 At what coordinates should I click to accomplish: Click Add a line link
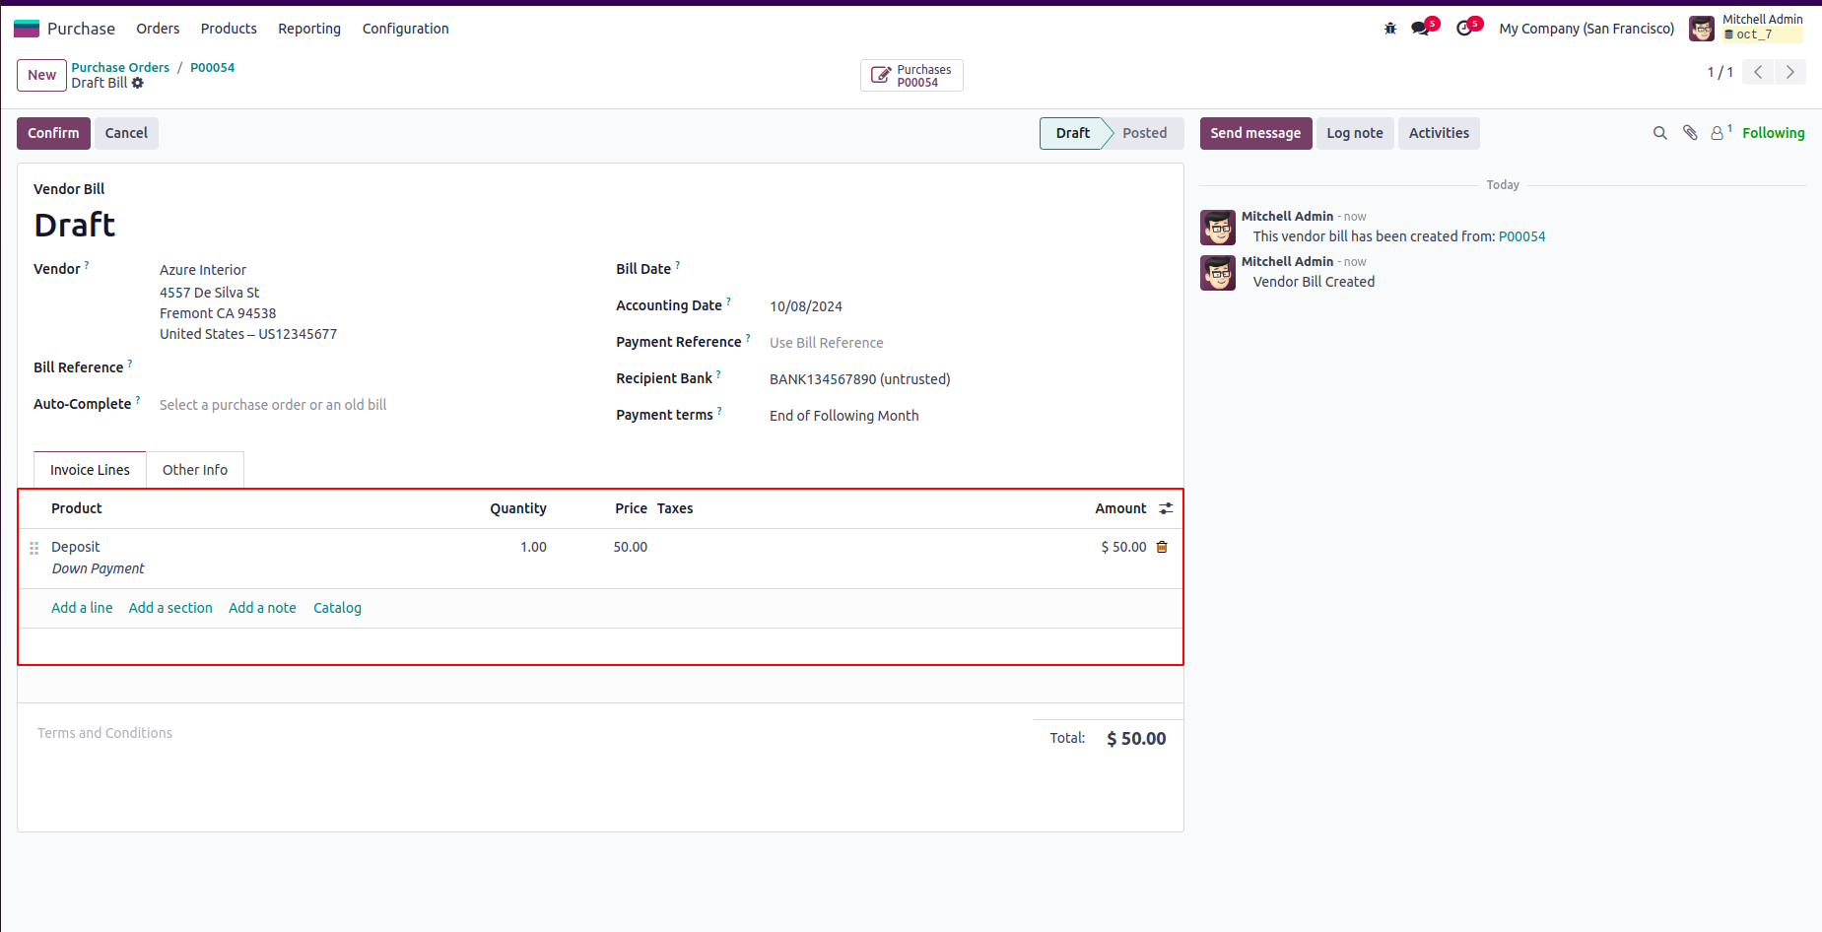click(x=82, y=608)
